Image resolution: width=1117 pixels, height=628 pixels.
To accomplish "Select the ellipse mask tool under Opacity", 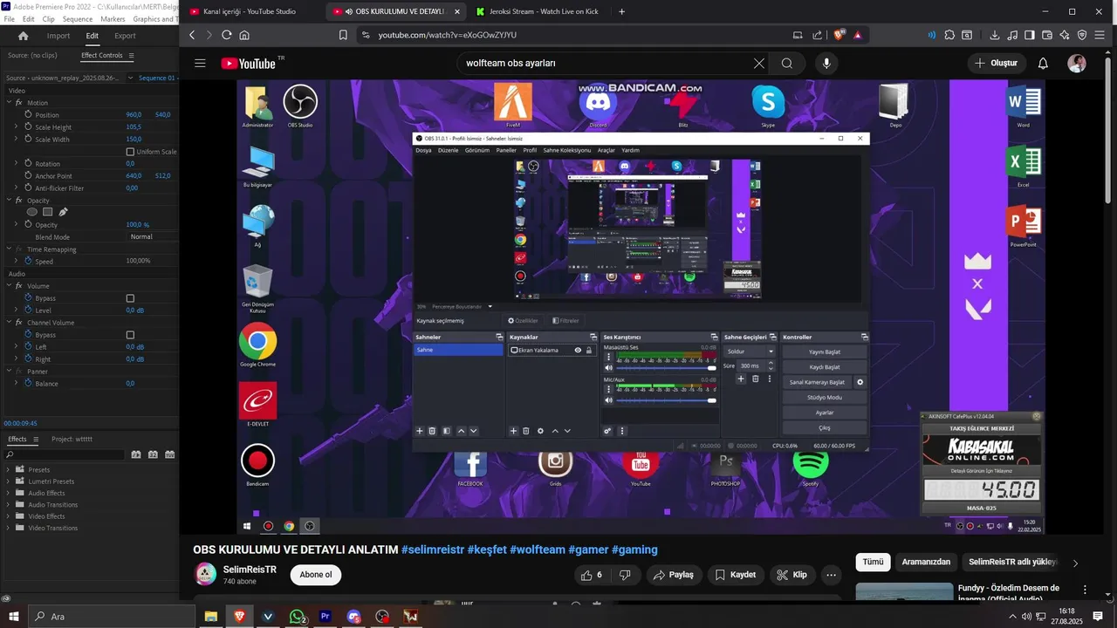I will [32, 212].
